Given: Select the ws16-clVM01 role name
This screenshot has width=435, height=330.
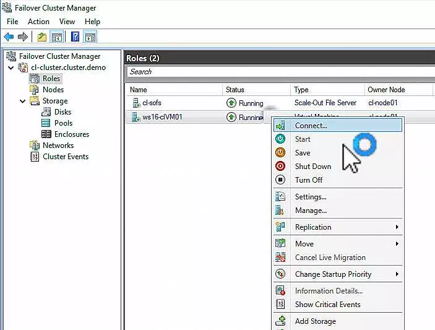Looking at the screenshot, I should pos(162,117).
